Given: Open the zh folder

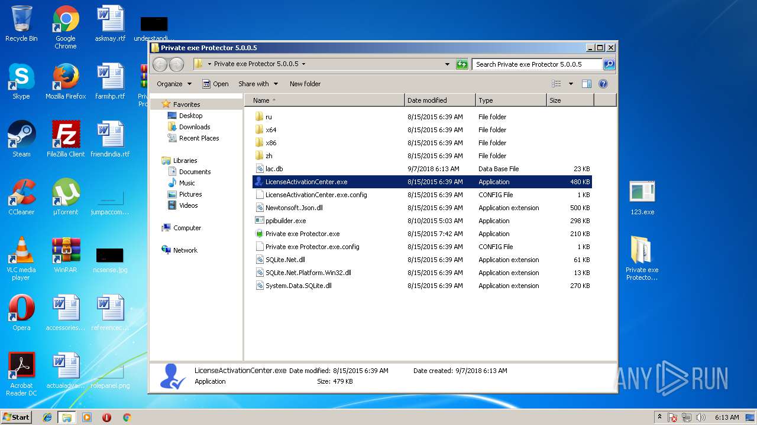Looking at the screenshot, I should 422,156.
